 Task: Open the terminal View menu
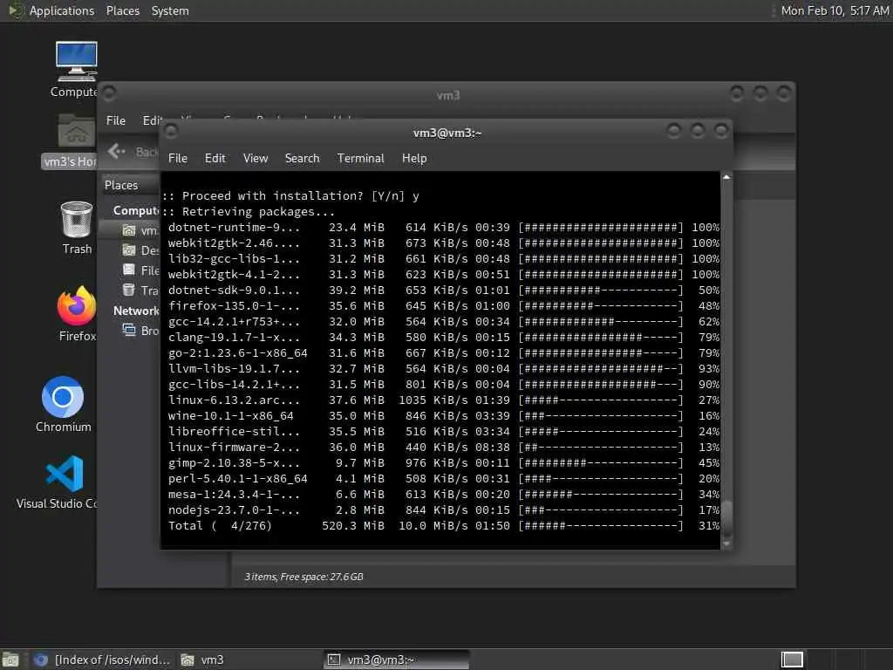[x=256, y=159]
